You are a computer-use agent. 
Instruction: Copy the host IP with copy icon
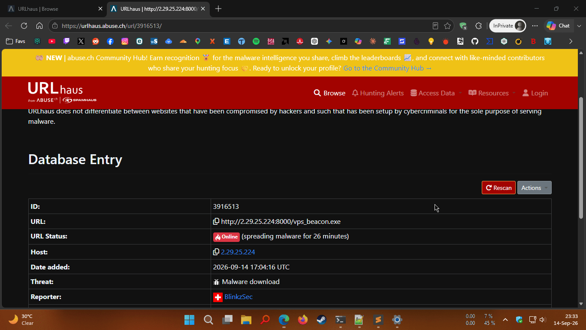point(216,252)
